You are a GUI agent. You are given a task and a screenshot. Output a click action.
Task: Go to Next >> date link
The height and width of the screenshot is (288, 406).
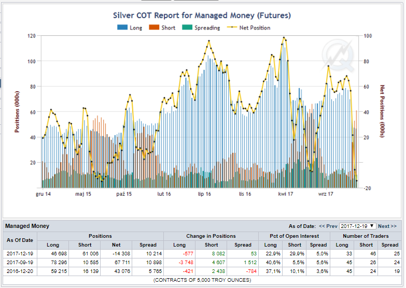(387, 226)
